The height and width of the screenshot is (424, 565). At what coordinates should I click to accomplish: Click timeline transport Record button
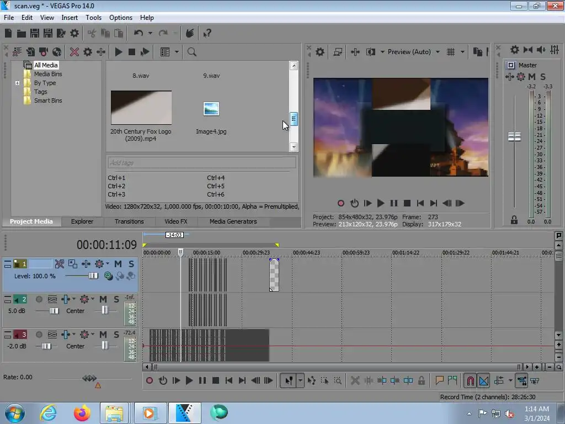pos(150,380)
